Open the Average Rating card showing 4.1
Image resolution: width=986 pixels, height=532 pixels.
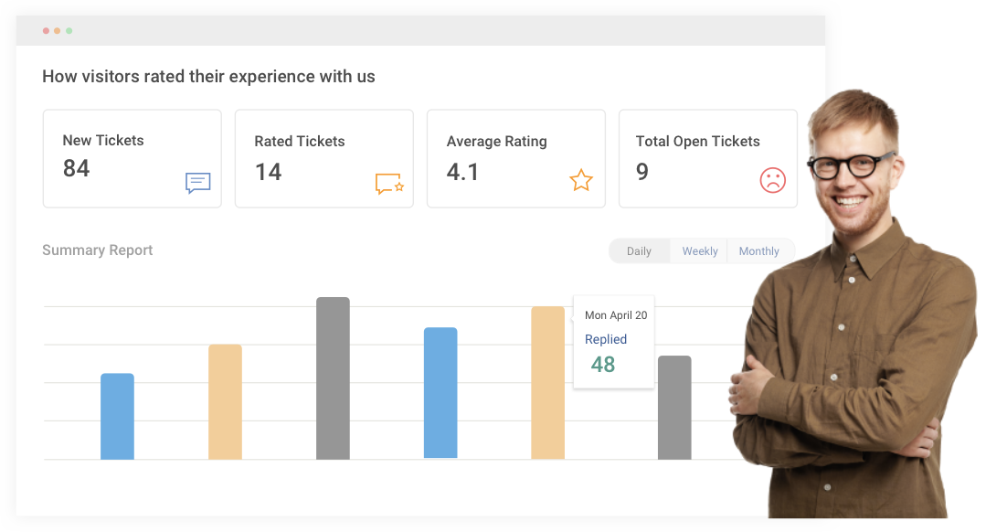point(515,157)
